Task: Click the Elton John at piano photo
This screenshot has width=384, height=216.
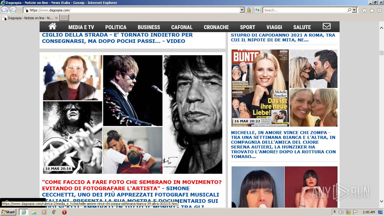Action: pyautogui.click(x=133, y=90)
